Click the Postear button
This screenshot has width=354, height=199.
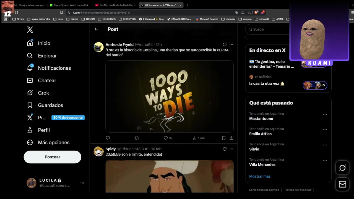[x=53, y=157]
